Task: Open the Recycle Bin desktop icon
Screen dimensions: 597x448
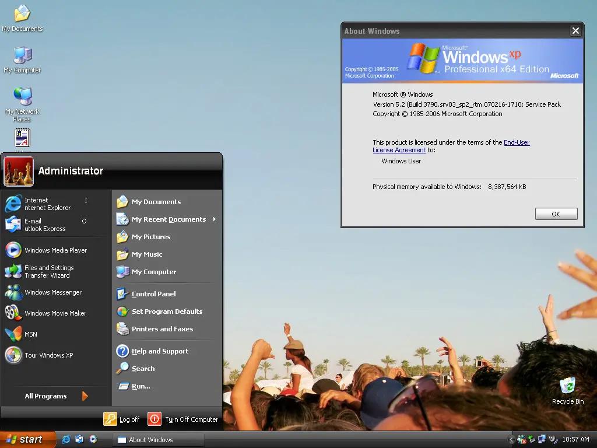Action: 568,390
